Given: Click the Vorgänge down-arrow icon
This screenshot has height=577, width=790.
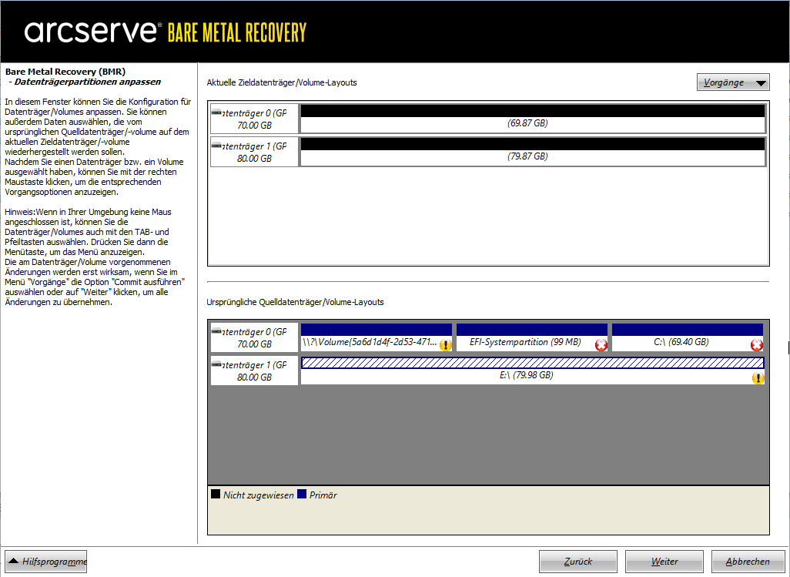Looking at the screenshot, I should (761, 82).
